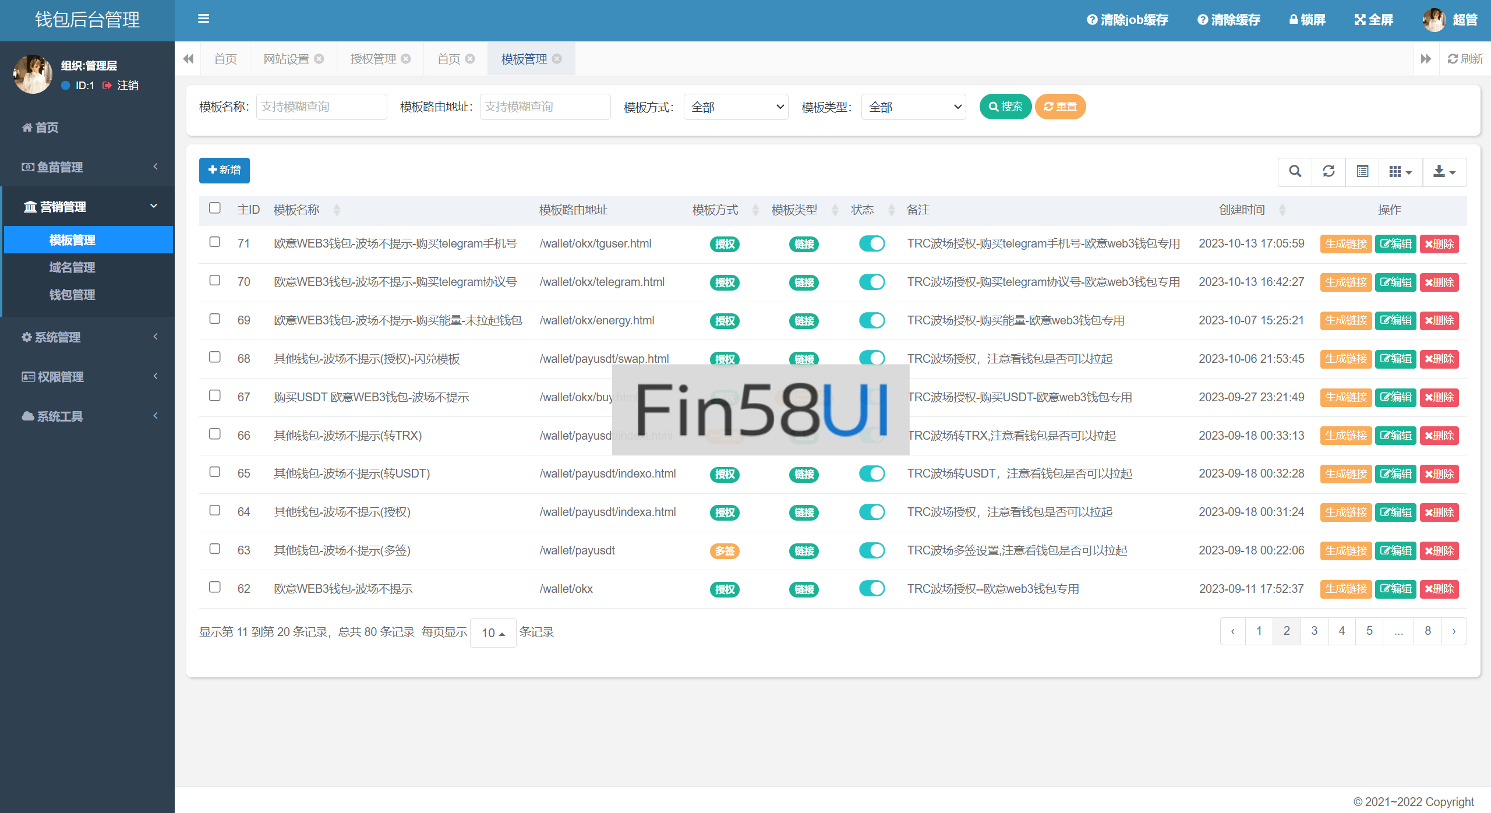Open 域名管理 in the sidebar
This screenshot has height=813, width=1491.
[x=72, y=267]
